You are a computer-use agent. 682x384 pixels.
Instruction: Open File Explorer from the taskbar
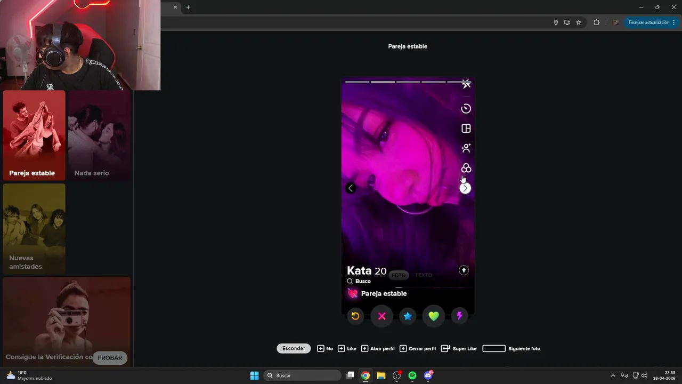tap(381, 375)
